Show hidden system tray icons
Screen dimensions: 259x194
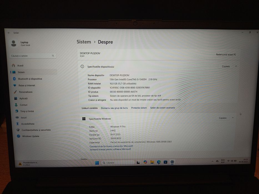212,161
